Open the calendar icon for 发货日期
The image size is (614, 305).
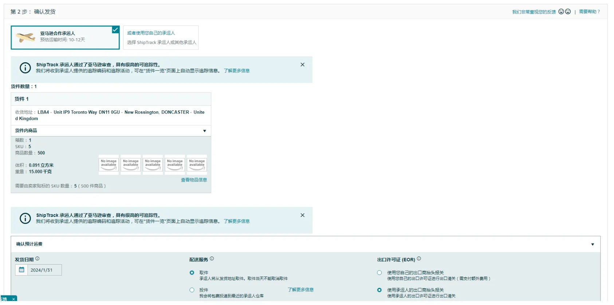21,270
